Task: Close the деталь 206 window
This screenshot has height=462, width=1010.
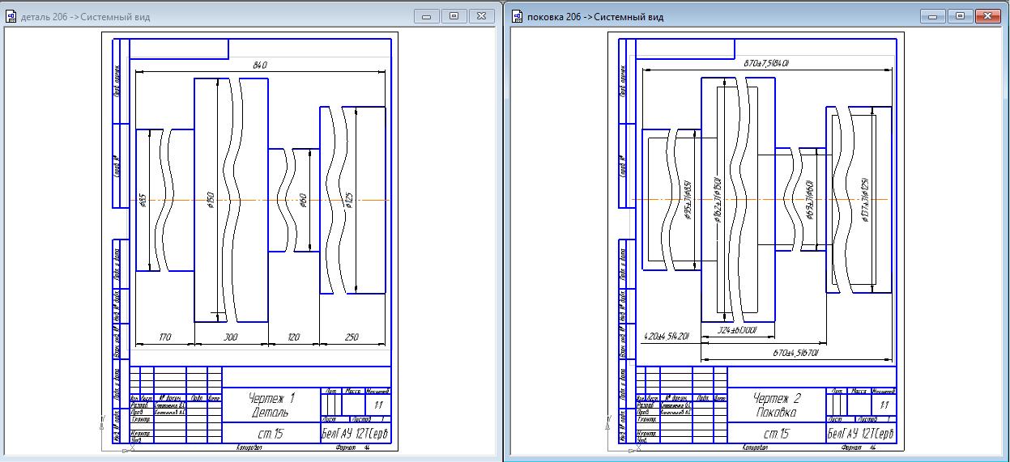Action: [x=480, y=15]
